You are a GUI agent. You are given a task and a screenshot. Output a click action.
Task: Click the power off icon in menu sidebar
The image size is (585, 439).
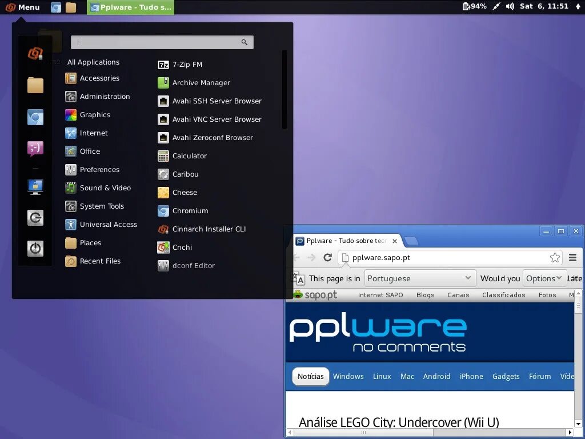point(35,249)
